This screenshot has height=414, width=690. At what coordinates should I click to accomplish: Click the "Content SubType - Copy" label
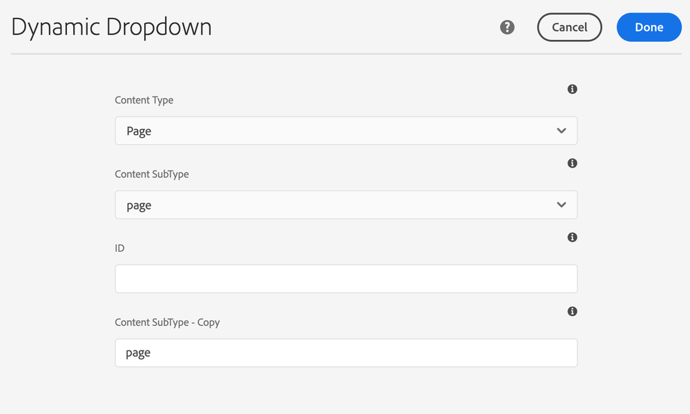pyautogui.click(x=167, y=322)
